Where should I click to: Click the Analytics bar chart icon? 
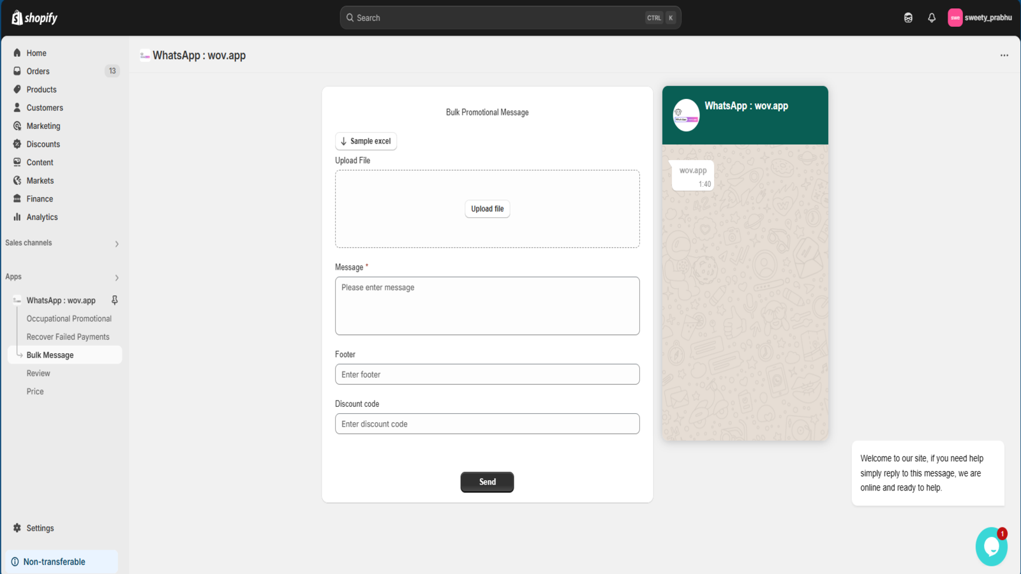[x=17, y=217]
